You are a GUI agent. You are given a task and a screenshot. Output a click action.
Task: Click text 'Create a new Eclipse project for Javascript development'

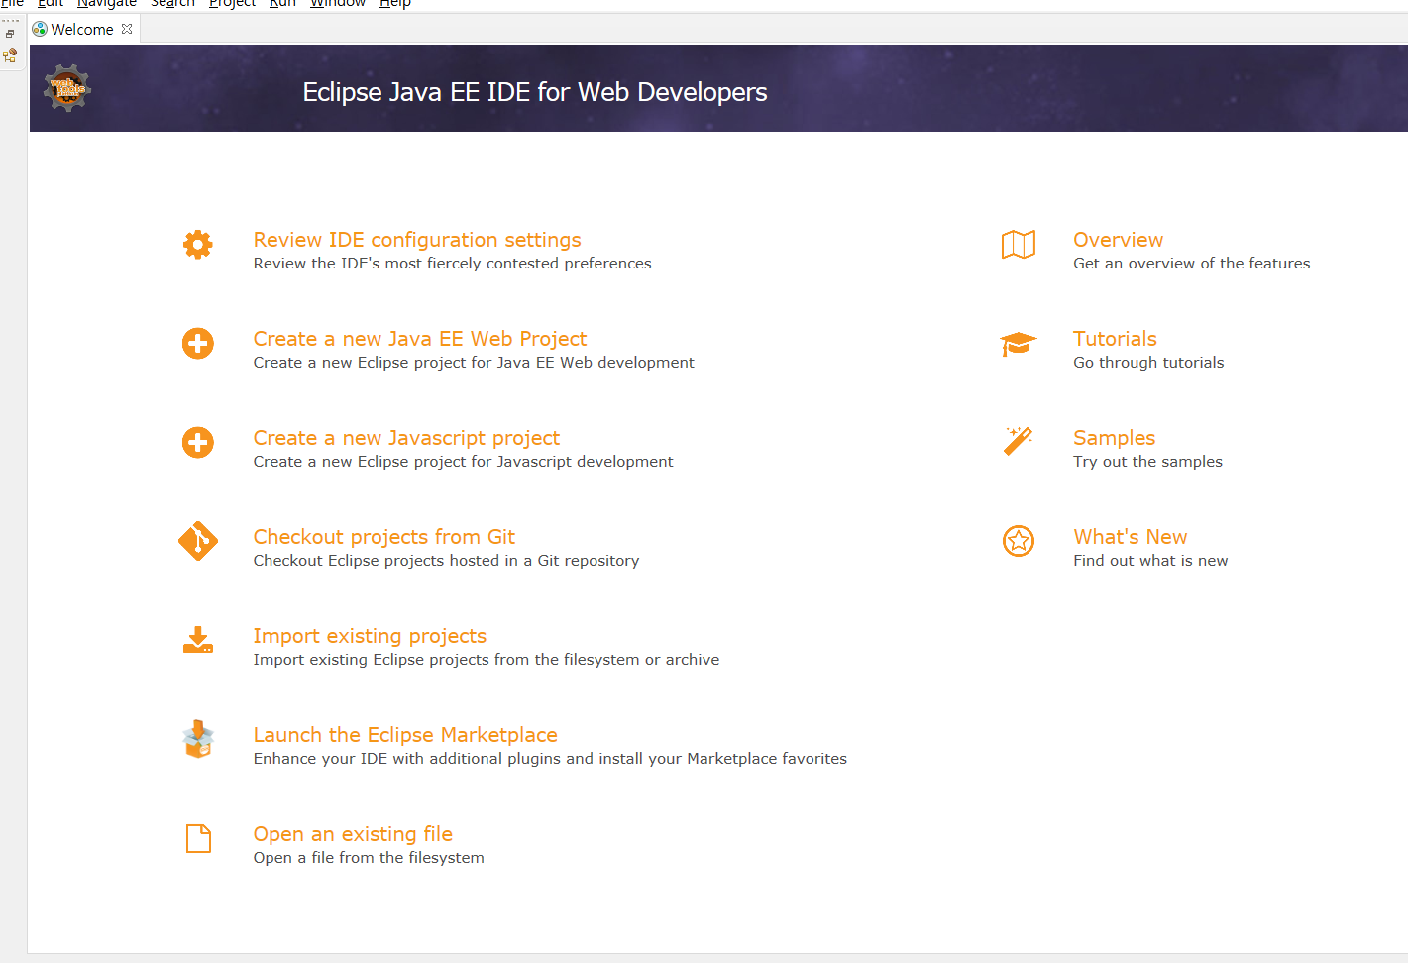[x=463, y=462]
